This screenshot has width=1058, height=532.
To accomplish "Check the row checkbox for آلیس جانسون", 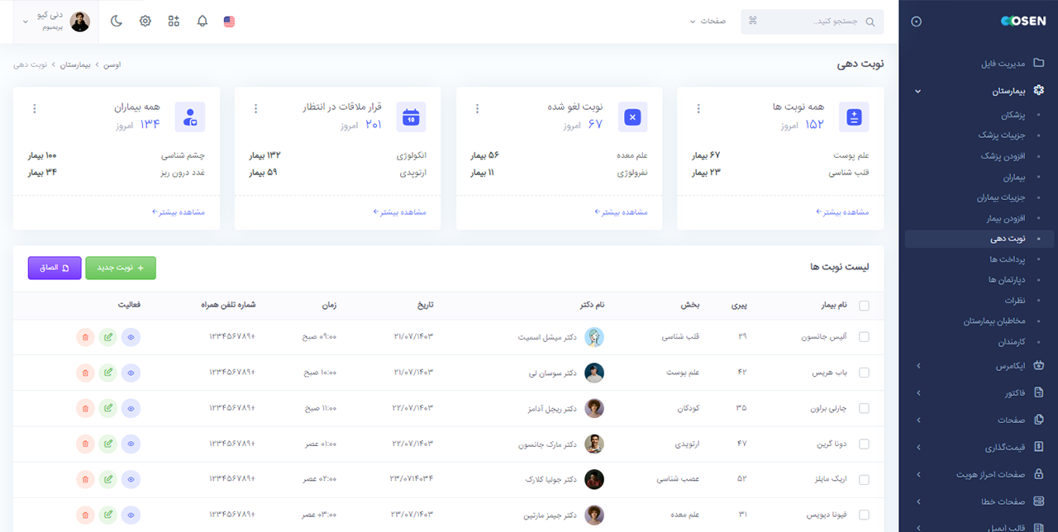I will pyautogui.click(x=865, y=336).
